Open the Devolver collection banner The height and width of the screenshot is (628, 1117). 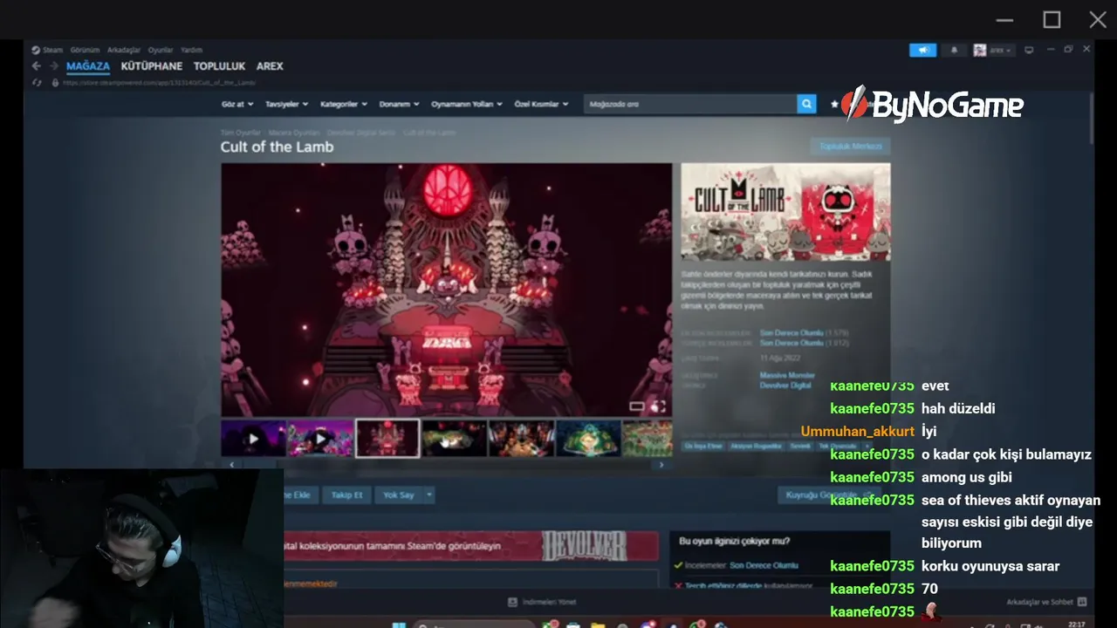(471, 546)
